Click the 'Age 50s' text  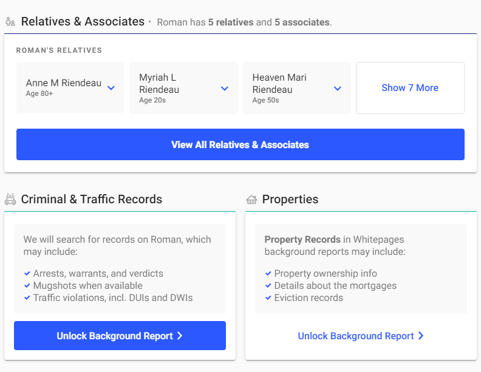pyautogui.click(x=265, y=100)
